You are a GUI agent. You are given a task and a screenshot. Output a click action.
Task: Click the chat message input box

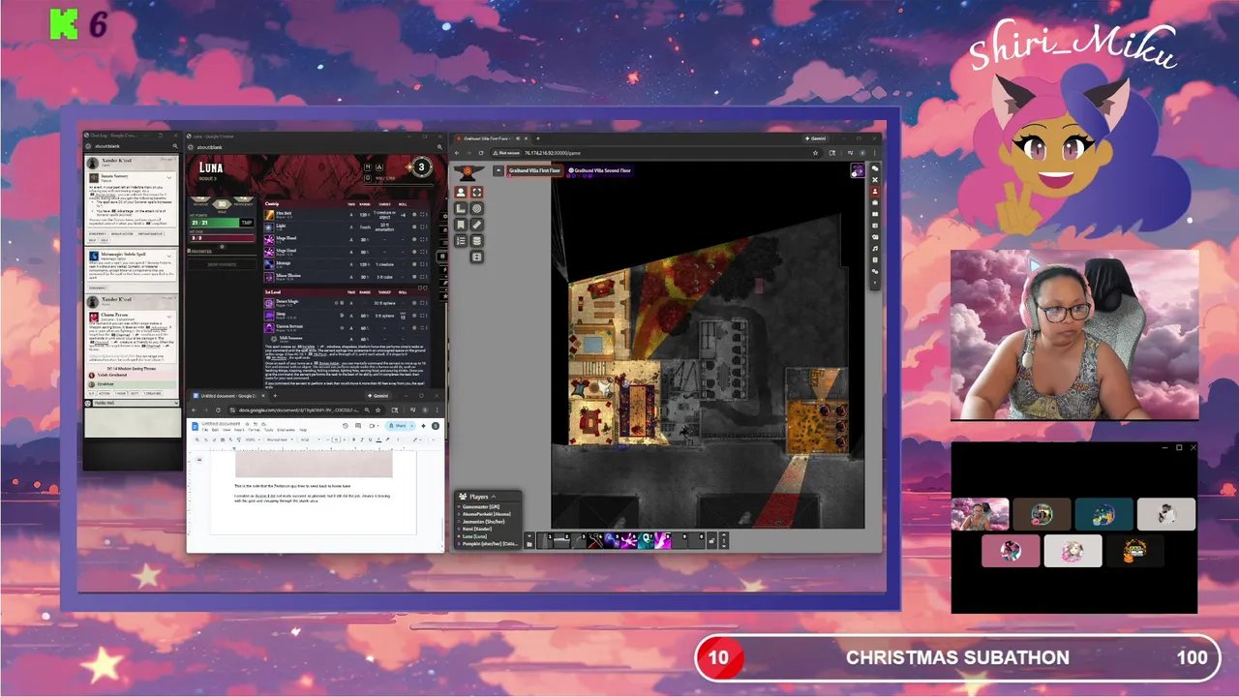click(x=133, y=423)
